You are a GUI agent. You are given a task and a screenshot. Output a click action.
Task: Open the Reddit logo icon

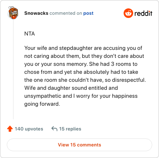(128, 13)
